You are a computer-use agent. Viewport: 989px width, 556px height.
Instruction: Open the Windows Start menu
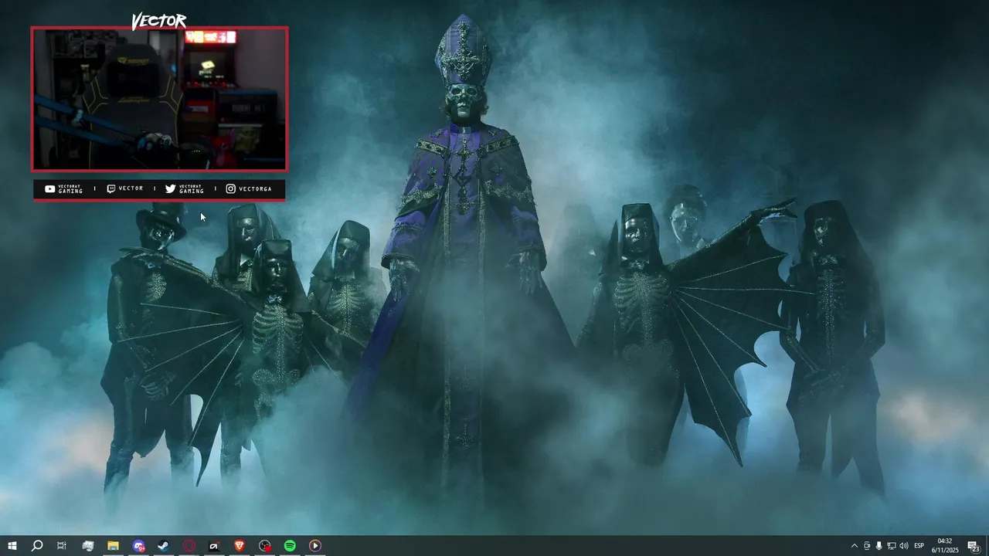tap(12, 546)
